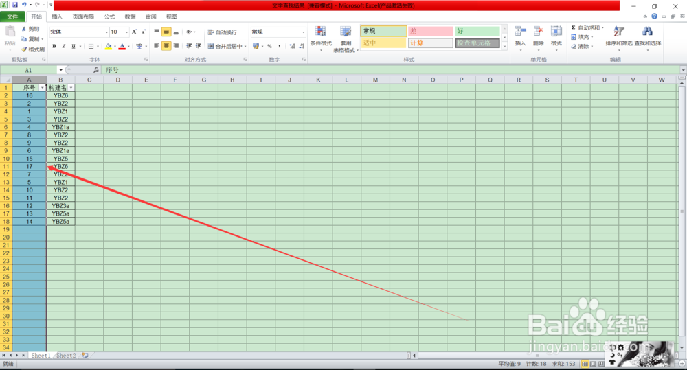Increase decimal places

292,46
